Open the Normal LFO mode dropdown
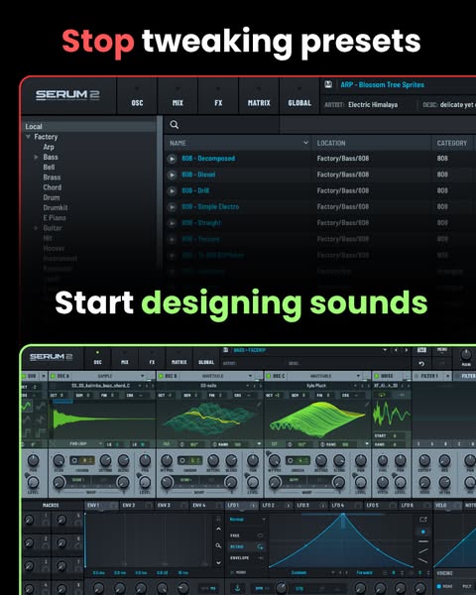Viewport: 476px width, 595px height. pyautogui.click(x=247, y=519)
